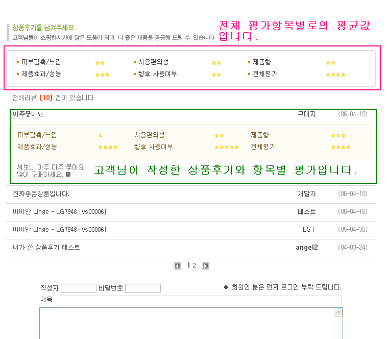Screen dimensions: 387x339
Task: Collapse the expanded 아주좋아요. review
Action: click(x=29, y=114)
